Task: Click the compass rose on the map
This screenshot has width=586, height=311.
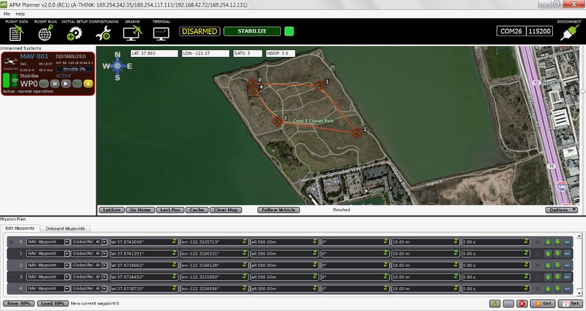Action: [118, 66]
